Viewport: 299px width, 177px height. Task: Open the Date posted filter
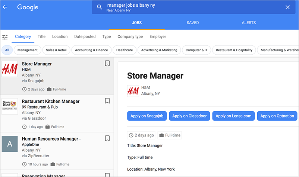[x=85, y=37]
